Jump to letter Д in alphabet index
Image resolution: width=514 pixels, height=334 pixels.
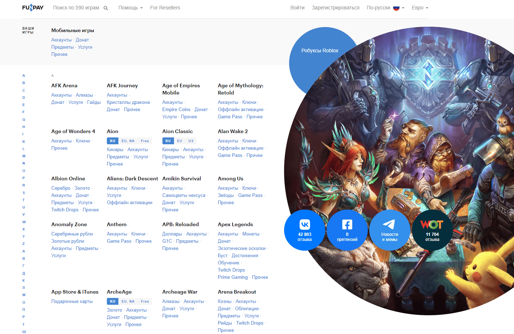24,273
